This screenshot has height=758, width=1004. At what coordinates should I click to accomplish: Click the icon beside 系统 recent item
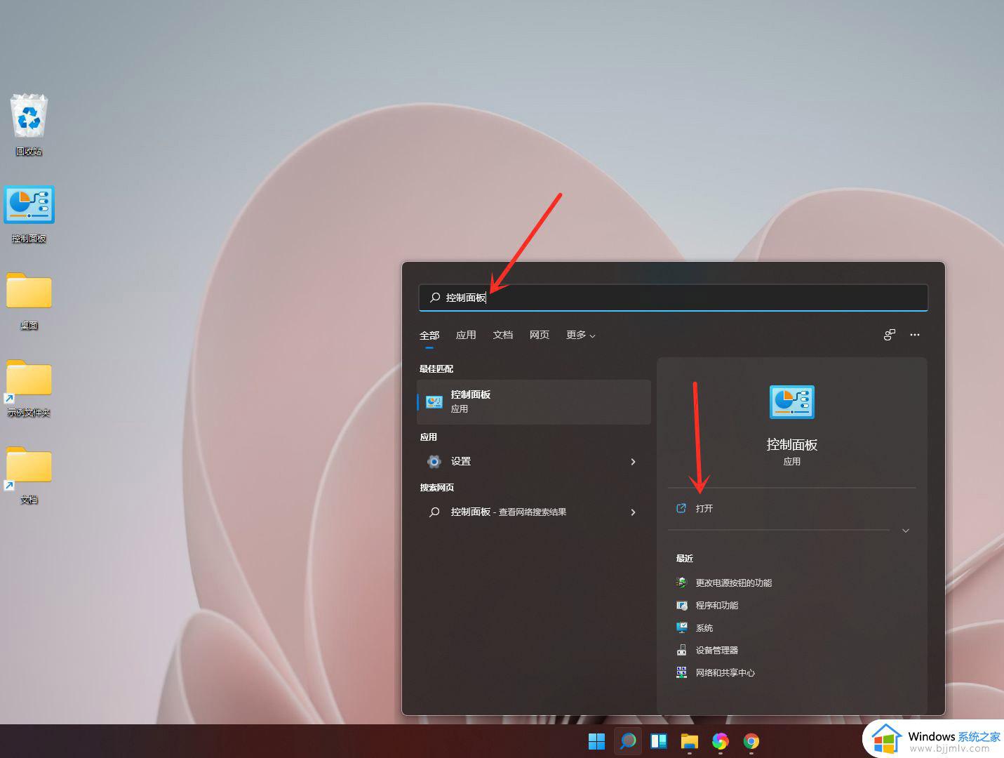coord(681,627)
